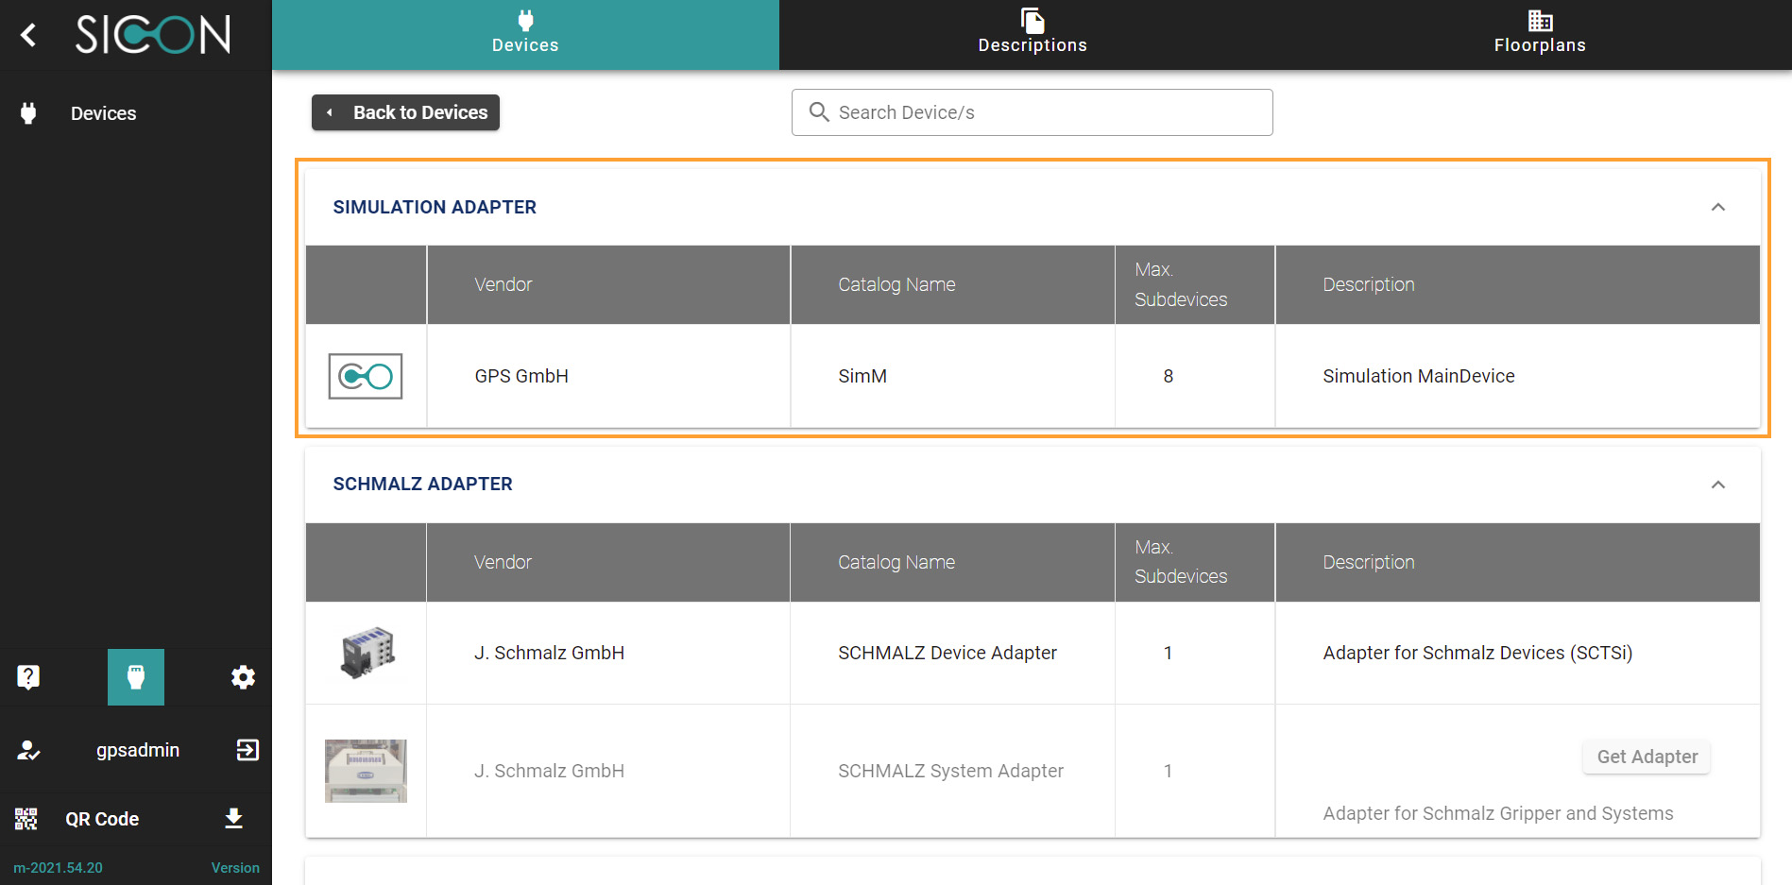
Task: Switch to the Descriptions tab
Action: coord(1032,34)
